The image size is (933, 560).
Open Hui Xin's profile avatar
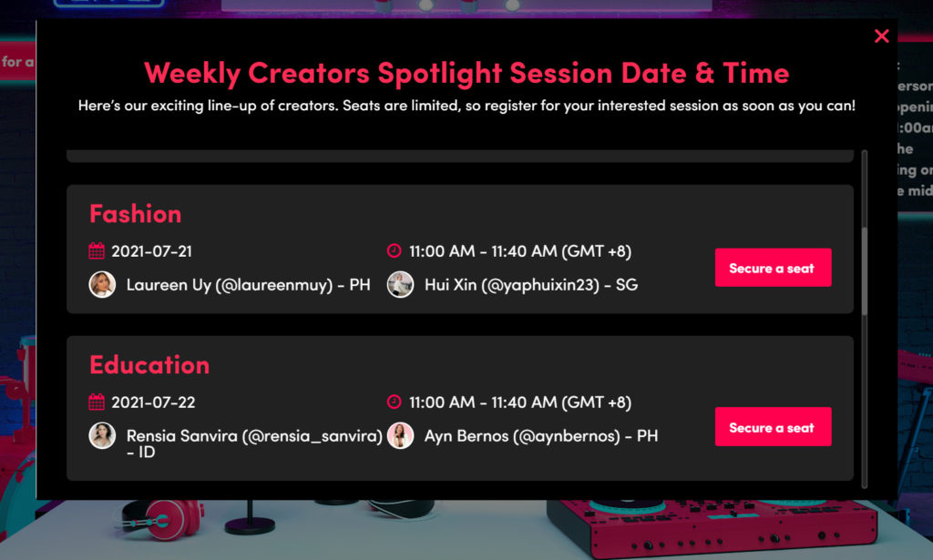[x=400, y=285]
